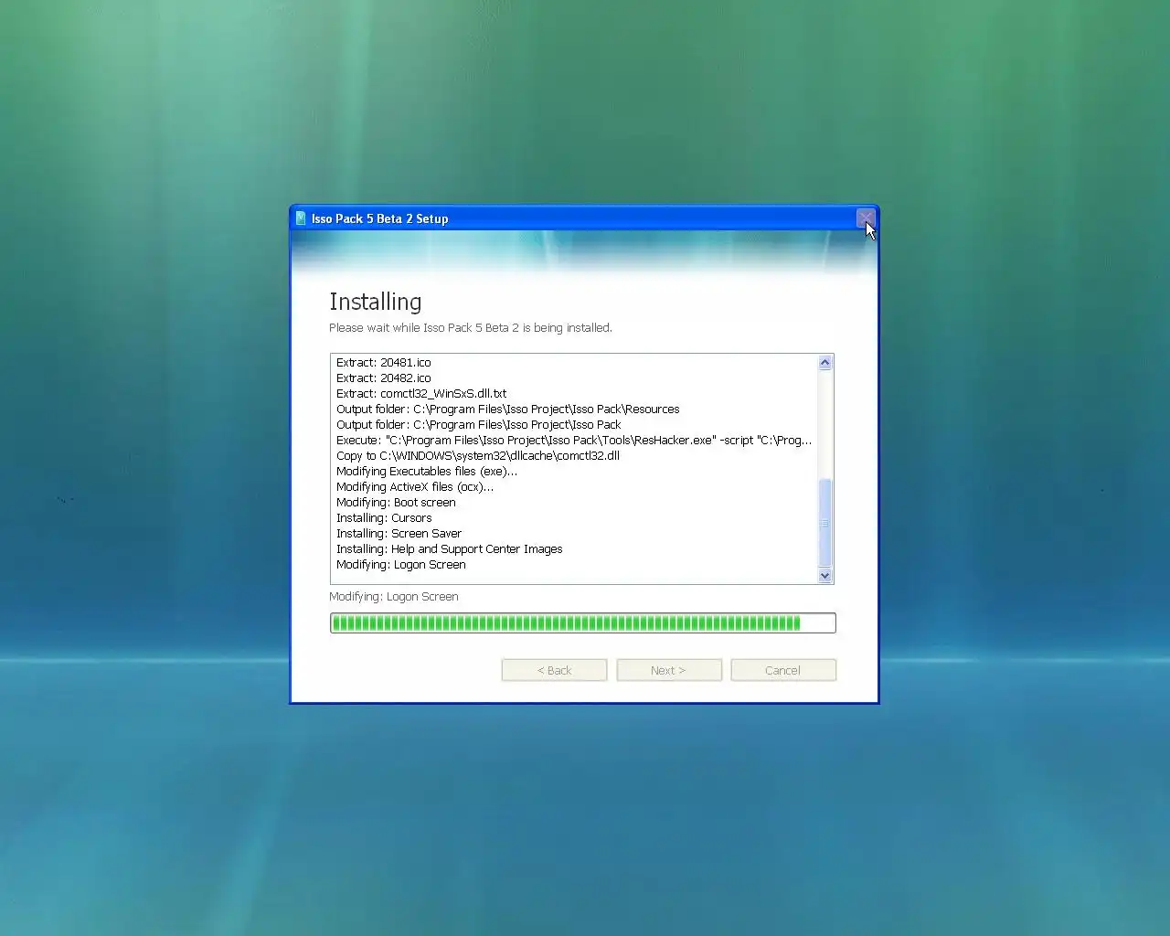Viewport: 1170px width, 936px height.
Task: Select log line 'Extract: comctl32_WinSxS.dll.txt'
Action: pyautogui.click(x=421, y=394)
